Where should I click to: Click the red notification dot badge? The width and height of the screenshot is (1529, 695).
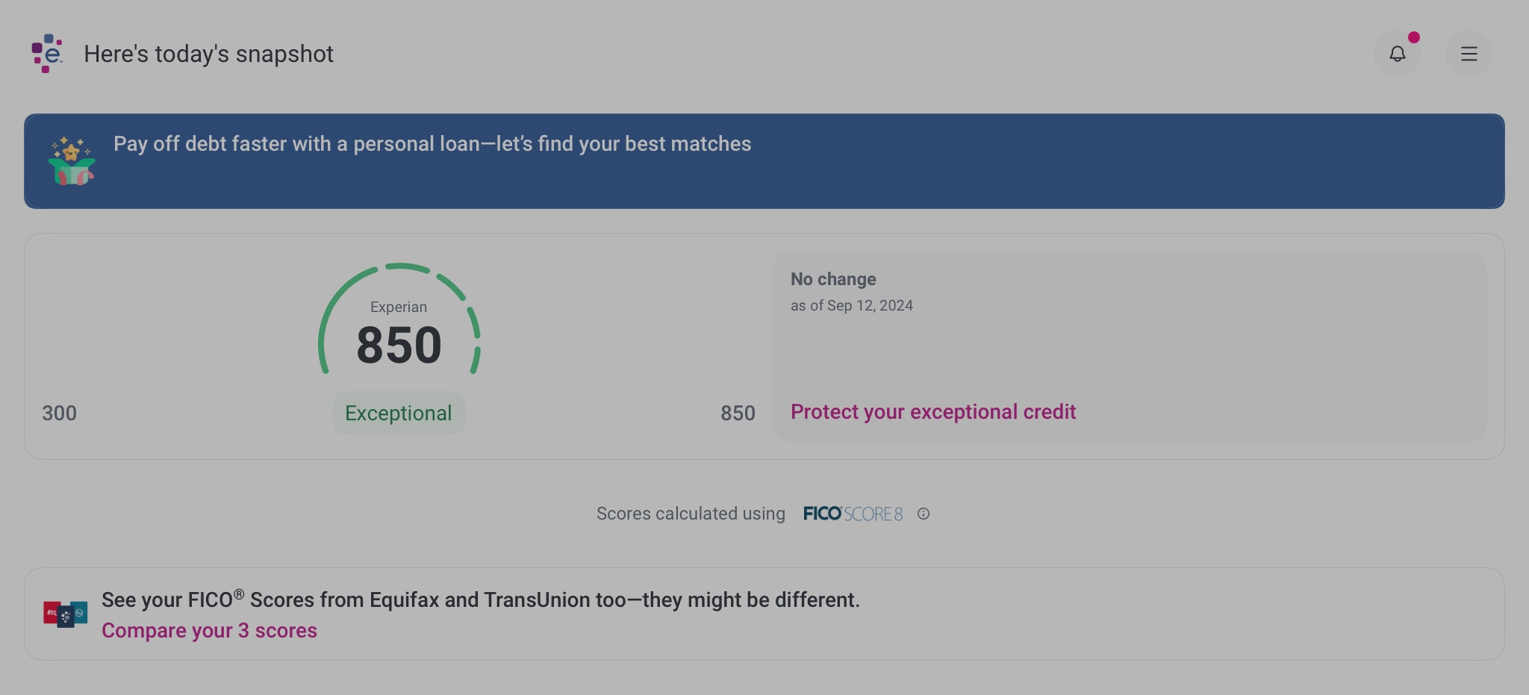(x=1413, y=37)
